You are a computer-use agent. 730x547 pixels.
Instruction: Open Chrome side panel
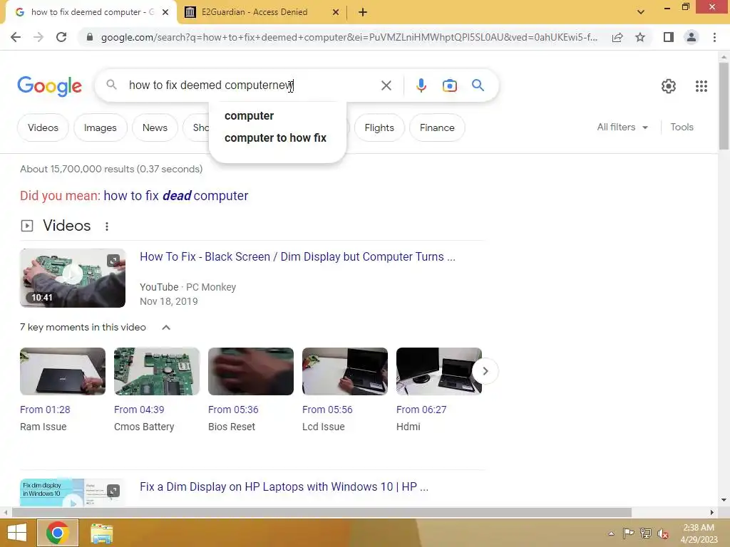(x=669, y=37)
